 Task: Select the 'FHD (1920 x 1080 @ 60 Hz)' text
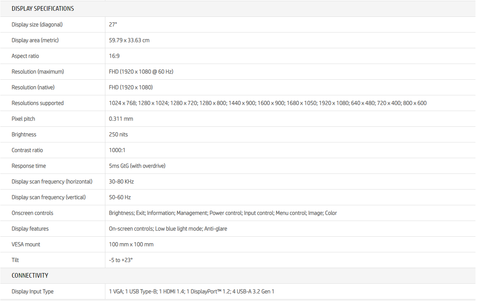141,72
